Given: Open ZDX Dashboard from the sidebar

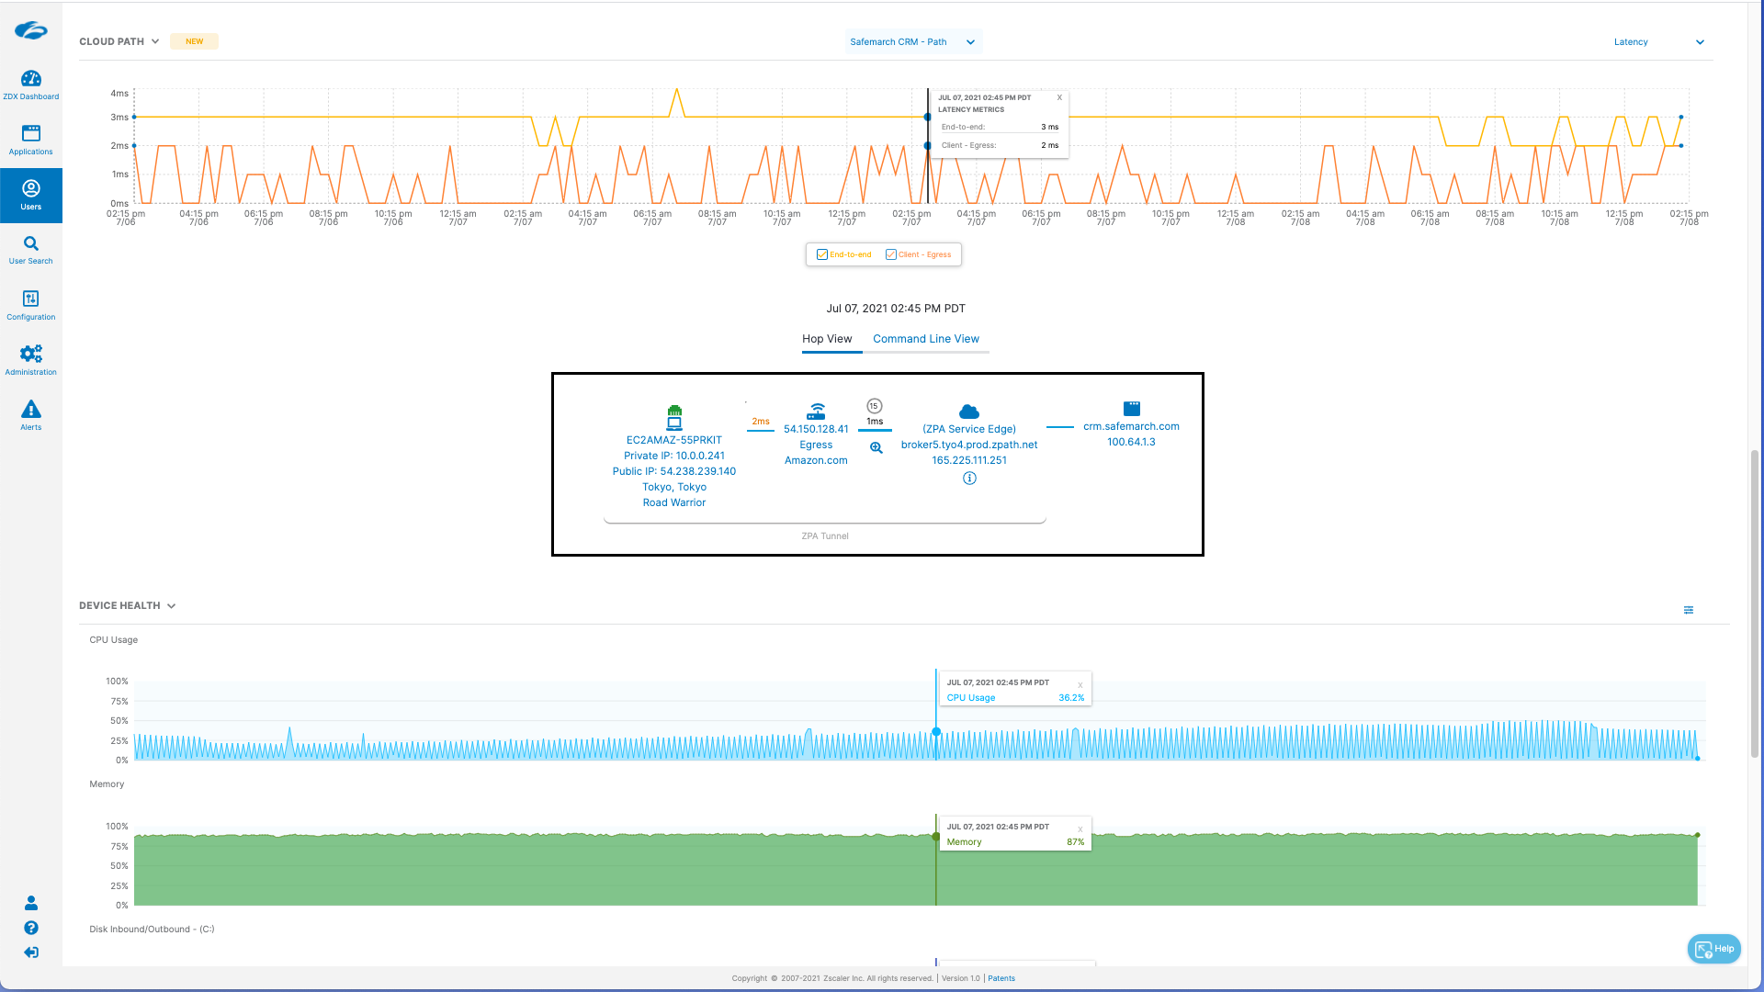Looking at the screenshot, I should [x=30, y=84].
